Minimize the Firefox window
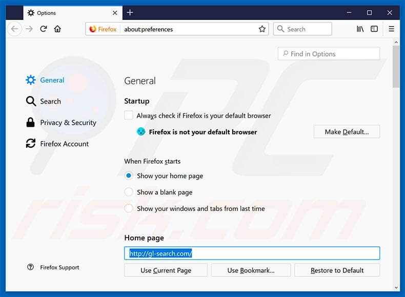Screen dimensions: 405x297 (x=349, y=13)
